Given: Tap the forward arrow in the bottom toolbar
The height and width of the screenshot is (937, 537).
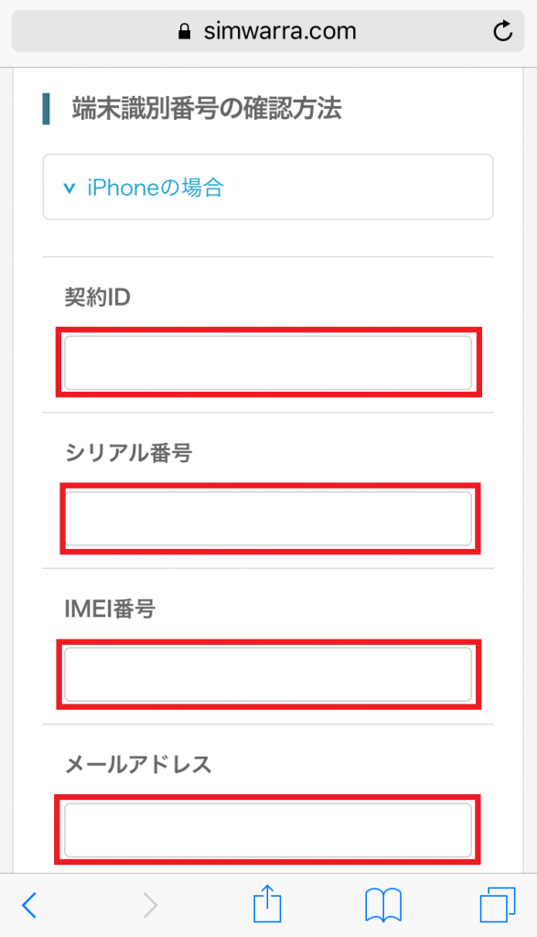Looking at the screenshot, I should tap(150, 905).
